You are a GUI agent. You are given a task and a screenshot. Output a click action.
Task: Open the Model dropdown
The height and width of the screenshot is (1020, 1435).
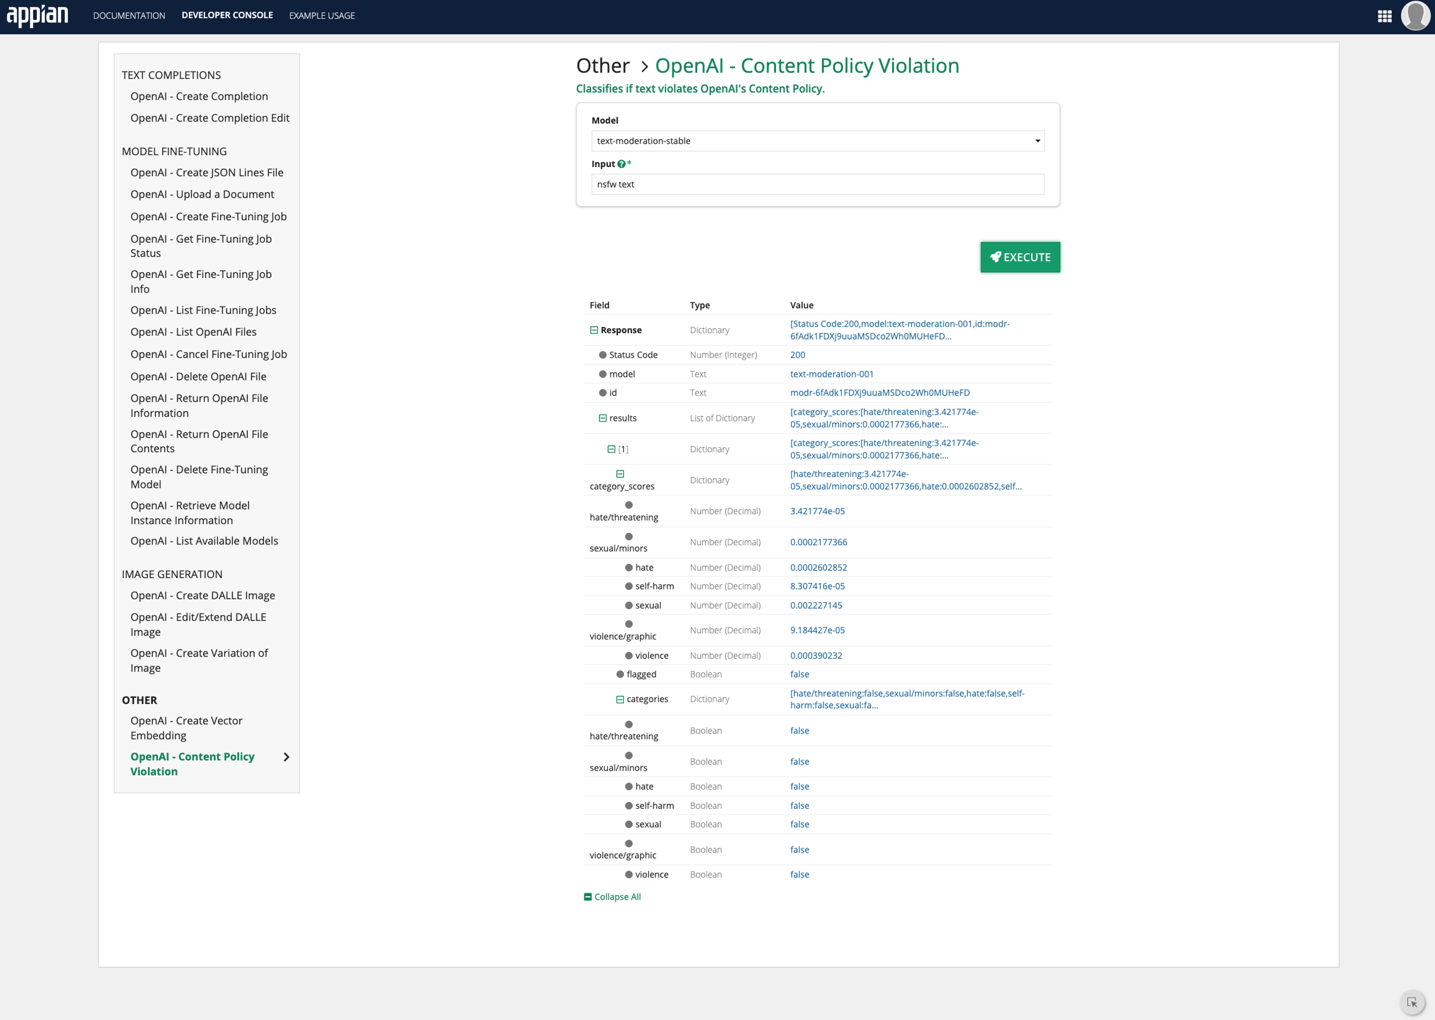(x=818, y=141)
